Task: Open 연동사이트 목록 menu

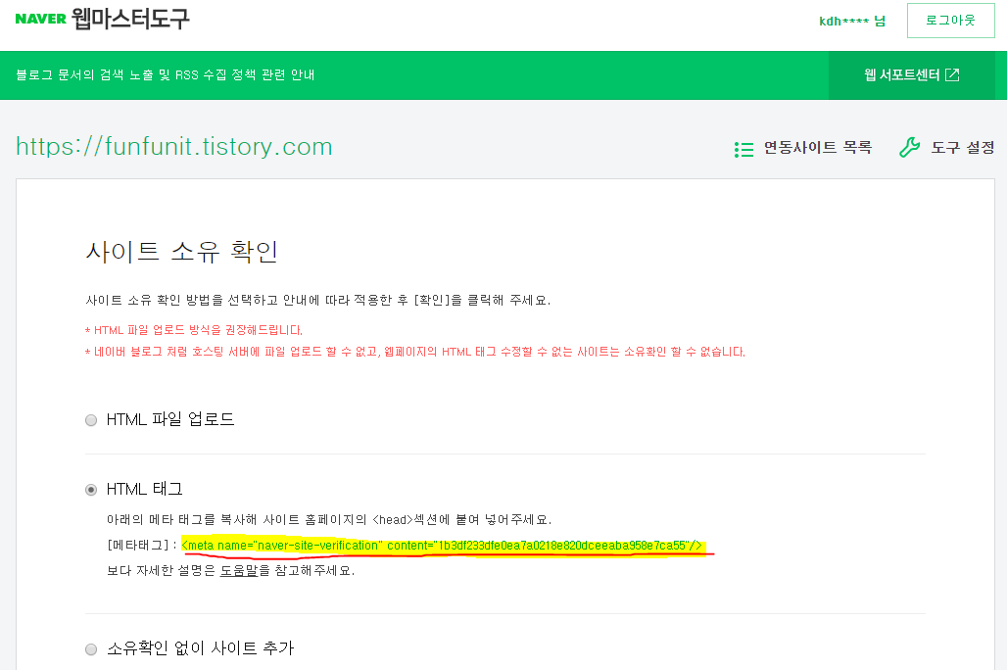Action: point(818,148)
